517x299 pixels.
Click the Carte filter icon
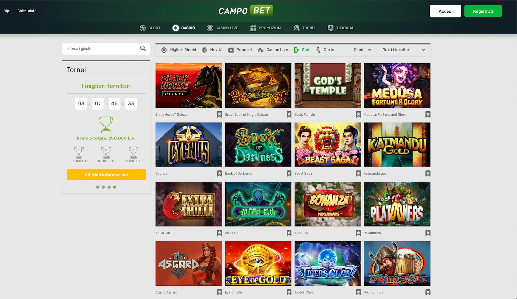[x=318, y=50]
